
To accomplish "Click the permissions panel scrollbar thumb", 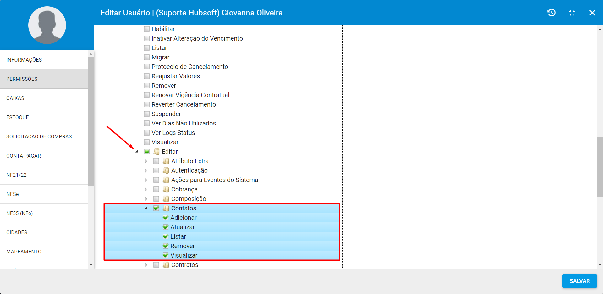I will click(x=600, y=167).
